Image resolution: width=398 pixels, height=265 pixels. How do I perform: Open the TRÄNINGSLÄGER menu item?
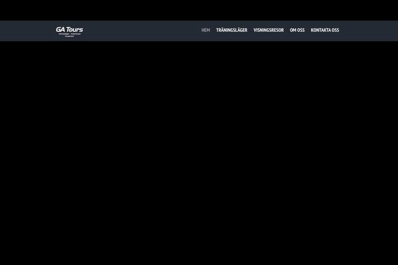pos(232,30)
